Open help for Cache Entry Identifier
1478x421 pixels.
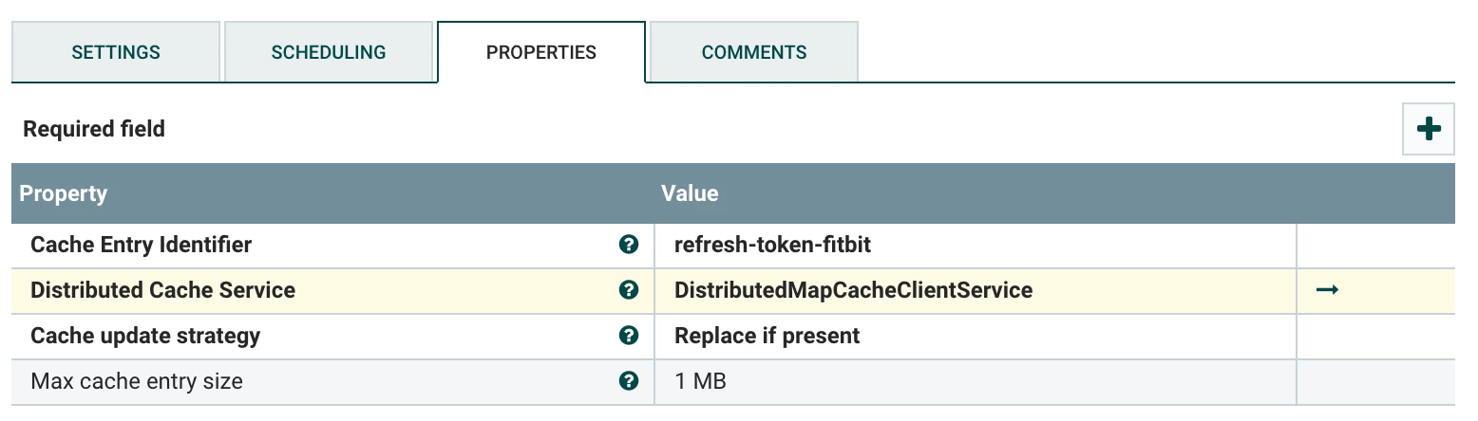pos(628,245)
